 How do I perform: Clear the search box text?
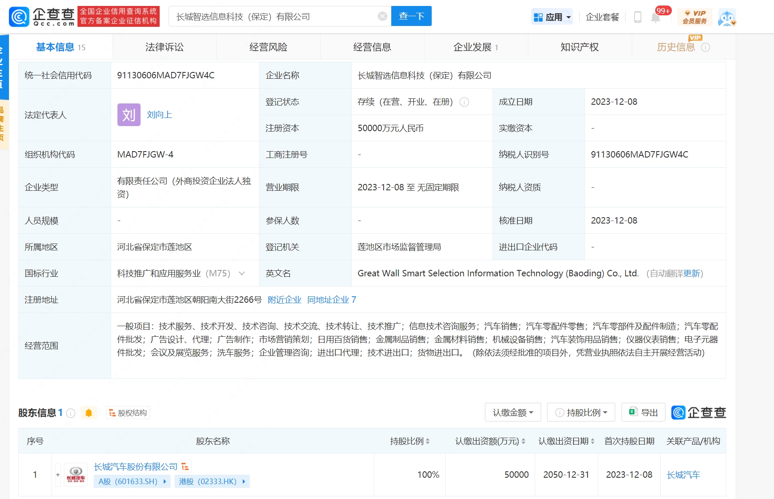pos(382,16)
